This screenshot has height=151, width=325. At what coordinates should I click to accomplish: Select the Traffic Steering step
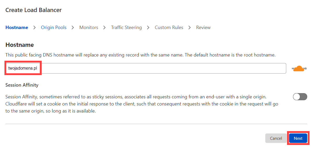click(x=126, y=27)
